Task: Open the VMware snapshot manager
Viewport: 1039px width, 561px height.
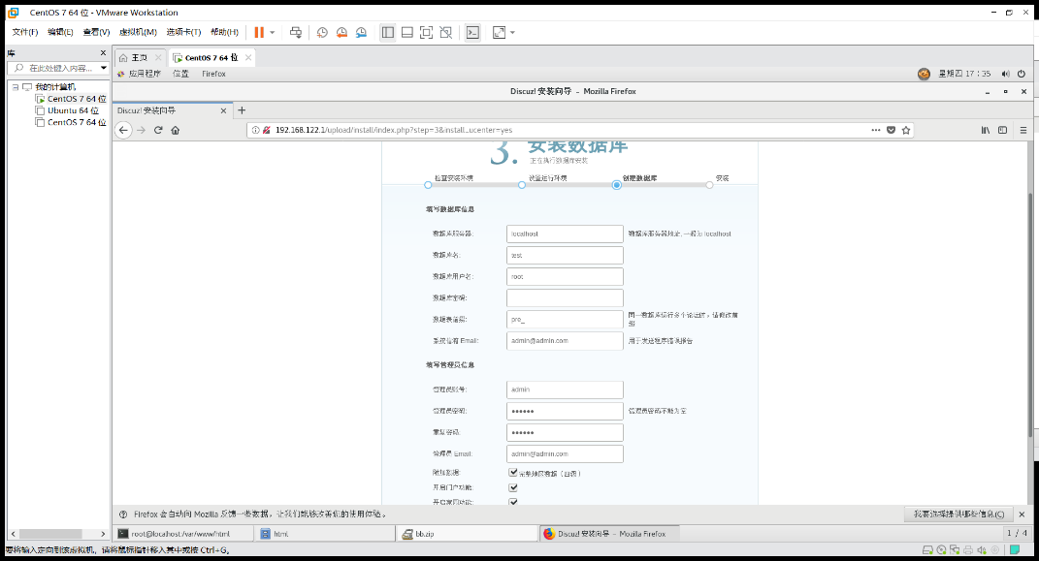Action: pos(361,32)
